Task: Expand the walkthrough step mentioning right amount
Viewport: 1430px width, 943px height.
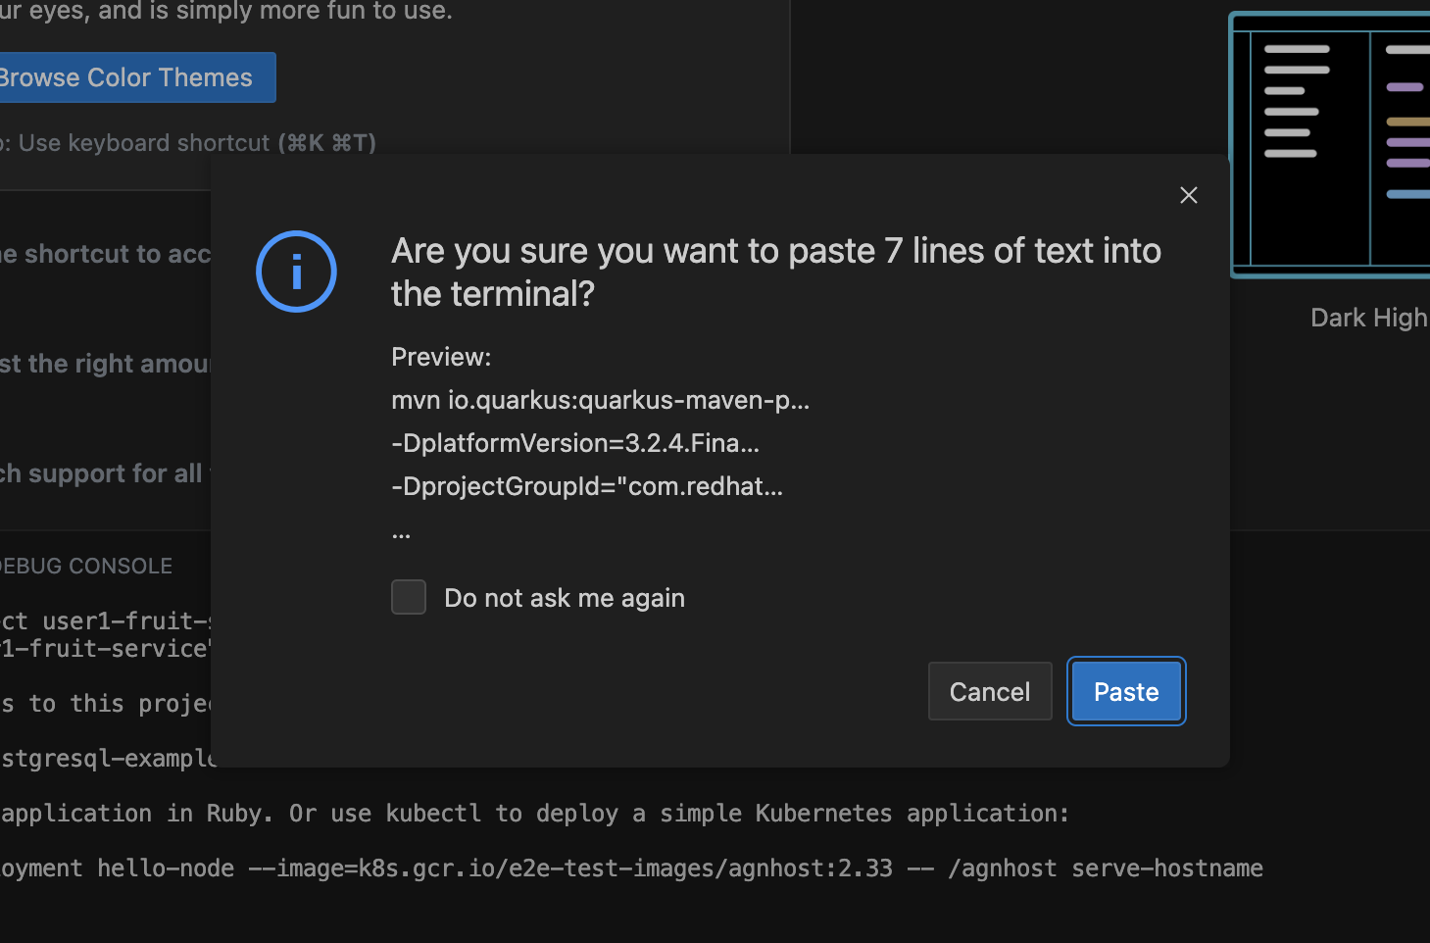Action: click(106, 365)
